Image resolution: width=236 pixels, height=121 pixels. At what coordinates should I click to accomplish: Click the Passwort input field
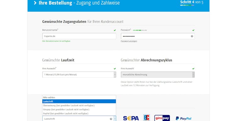[x=158, y=36]
